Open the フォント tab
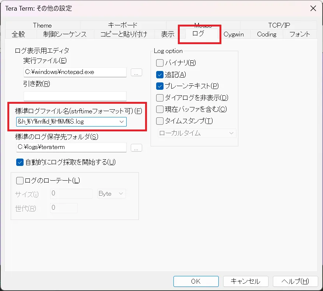The width and height of the screenshot is (323, 291). click(x=300, y=34)
